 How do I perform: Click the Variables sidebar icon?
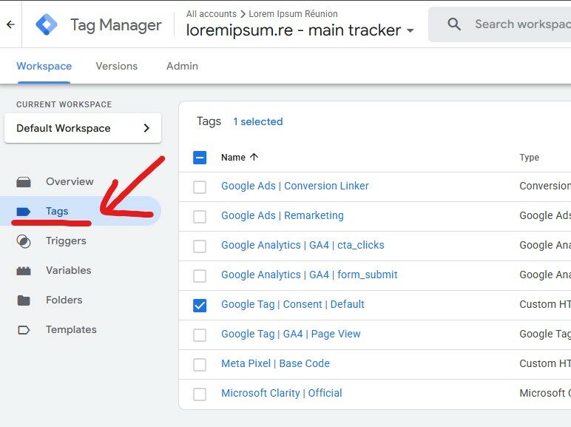click(x=24, y=271)
